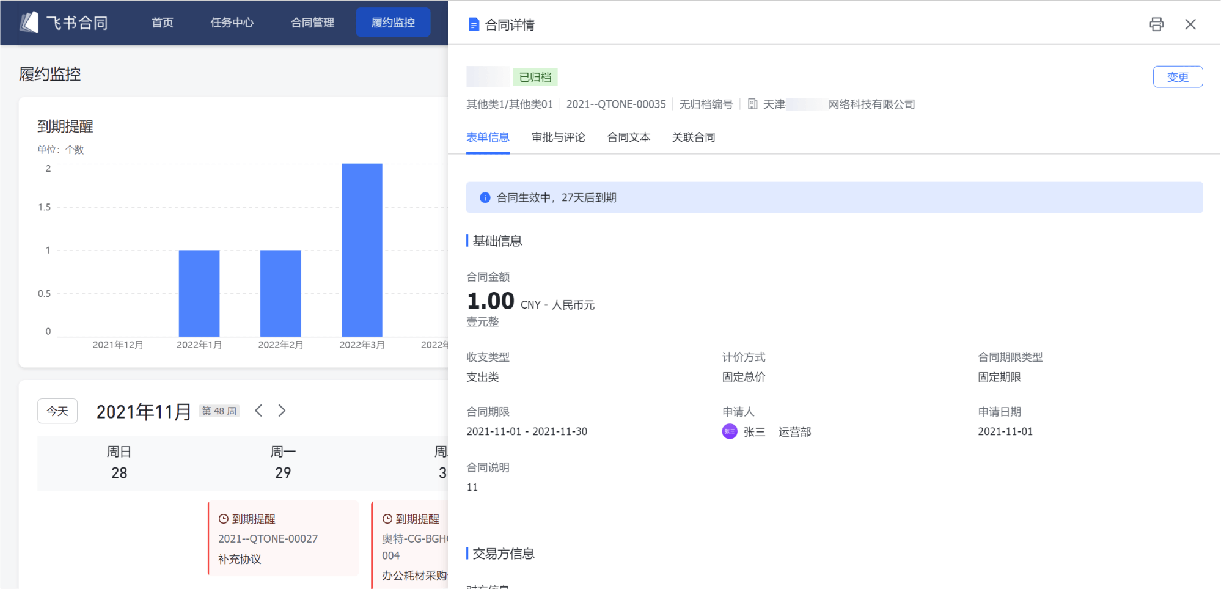Click the 运营部 department text
Image resolution: width=1221 pixels, height=589 pixels.
point(794,432)
